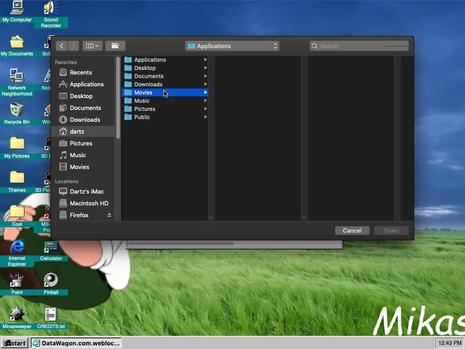The image size is (465, 349).
Task: Open Paint desktop icon
Action: coord(17,284)
